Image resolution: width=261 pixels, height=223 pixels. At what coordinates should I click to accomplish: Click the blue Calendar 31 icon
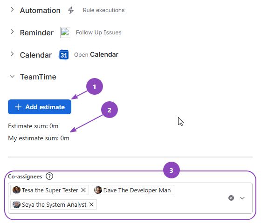pos(64,55)
